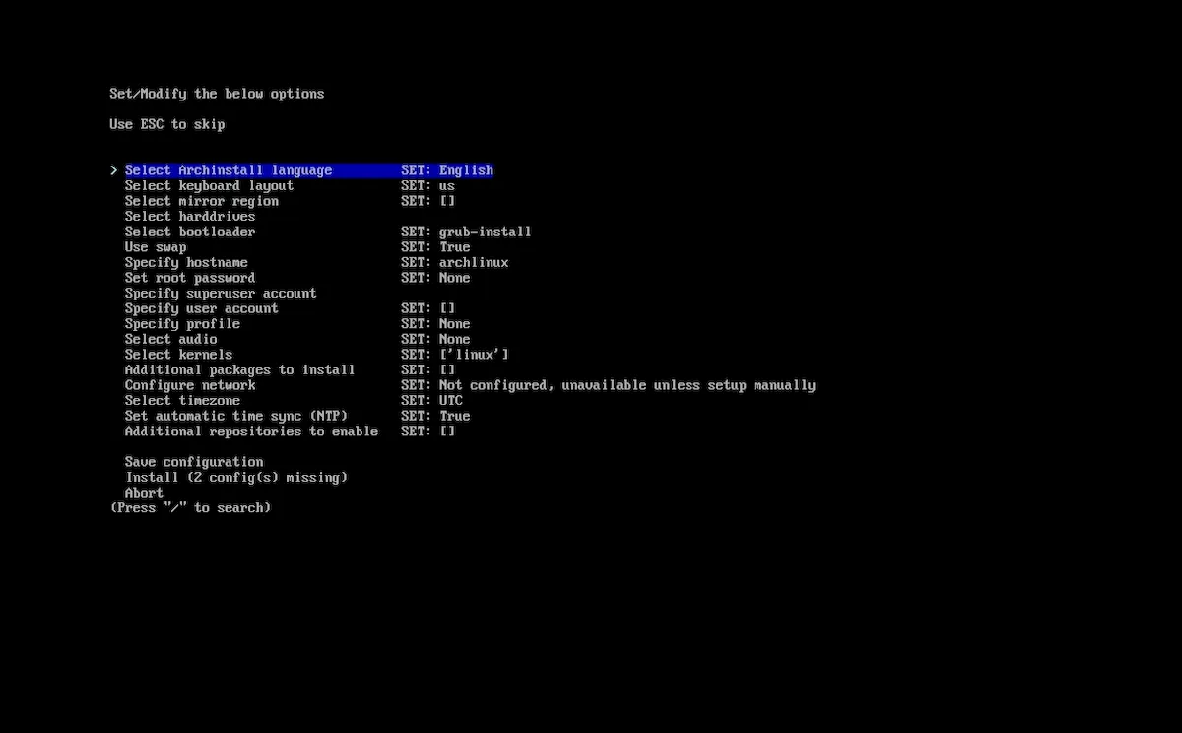Click the 'SET: None' value beside Specify profile
Screen dimensions: 1182x733
[x=436, y=323]
